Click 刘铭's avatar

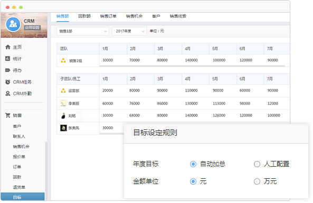point(63,116)
